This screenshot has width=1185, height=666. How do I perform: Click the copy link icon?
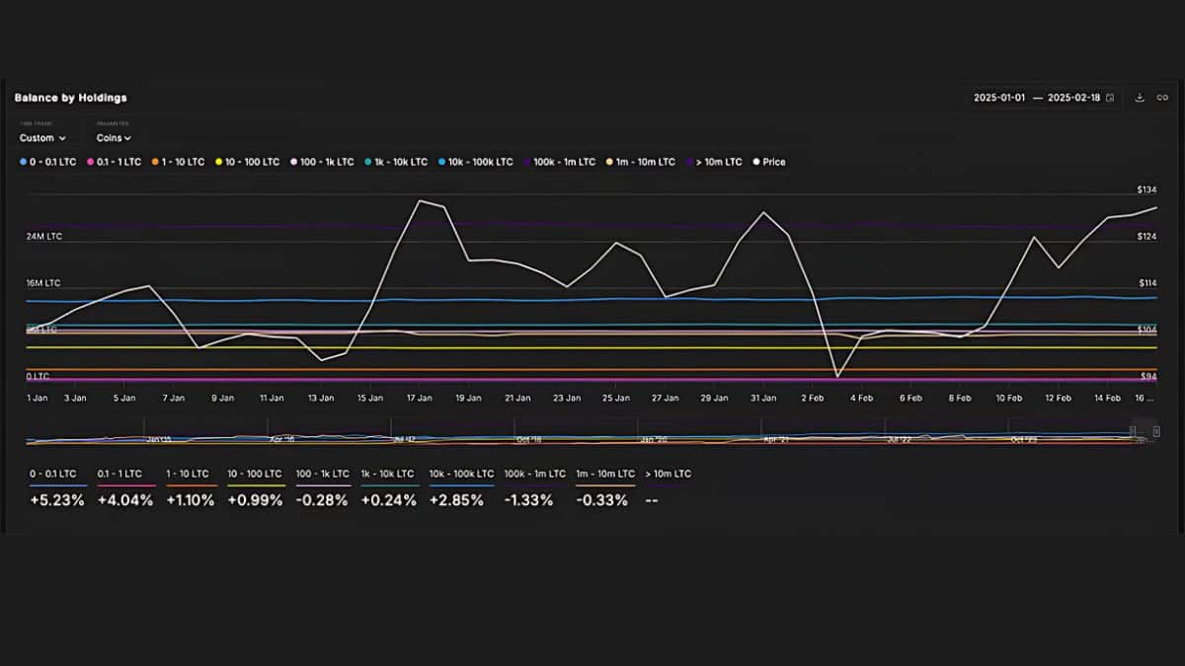pos(1162,98)
